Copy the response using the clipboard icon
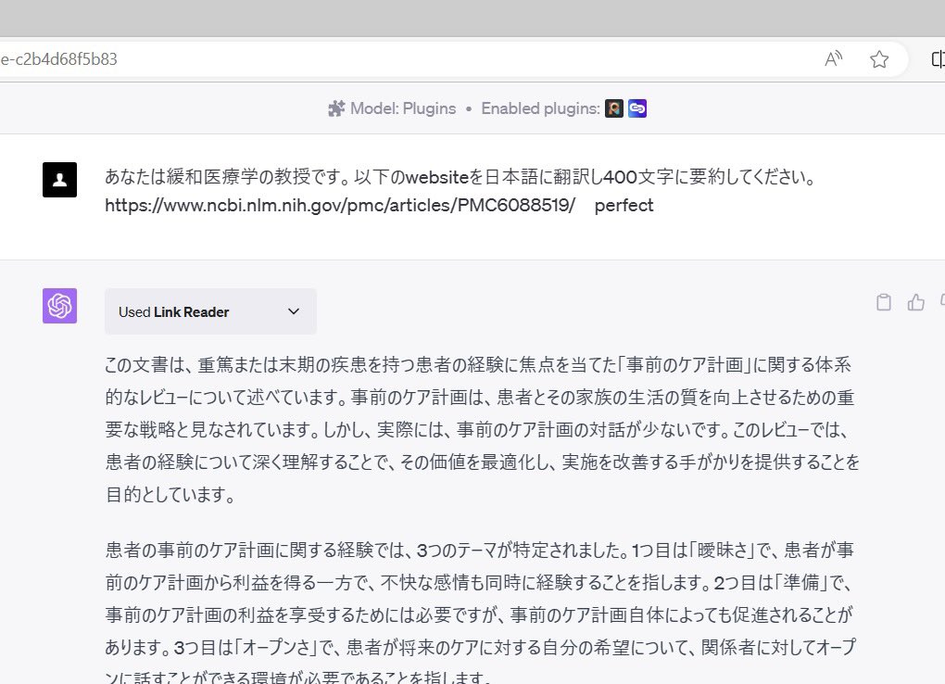The image size is (945, 684). [883, 302]
